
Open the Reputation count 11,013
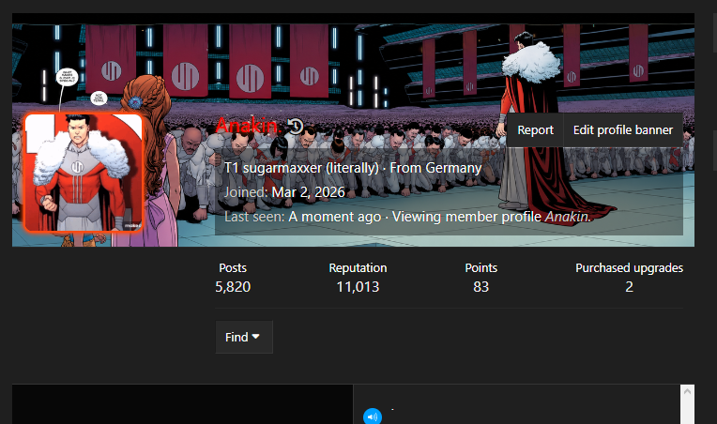[x=358, y=287]
